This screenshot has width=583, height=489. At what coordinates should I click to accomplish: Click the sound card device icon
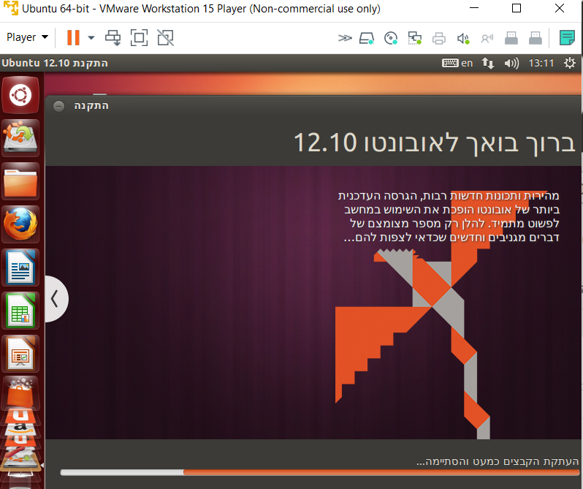click(463, 38)
